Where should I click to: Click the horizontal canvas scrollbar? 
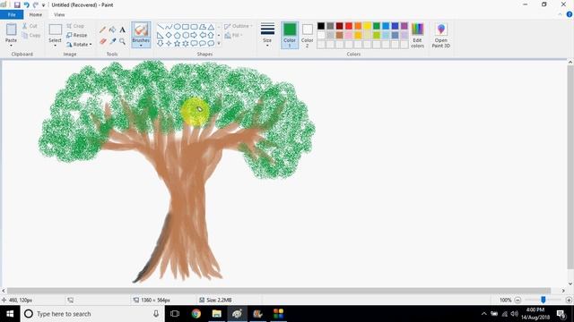pos(278,291)
